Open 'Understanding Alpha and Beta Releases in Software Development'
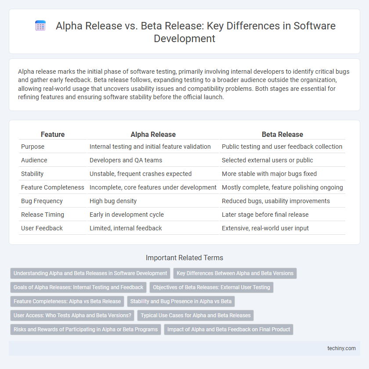369x369 pixels. 90,273
